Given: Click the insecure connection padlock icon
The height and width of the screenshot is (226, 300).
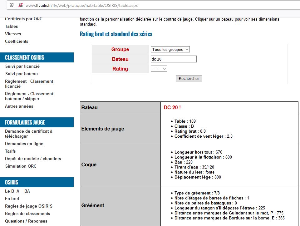Looking at the screenshot, I should 20,5.
